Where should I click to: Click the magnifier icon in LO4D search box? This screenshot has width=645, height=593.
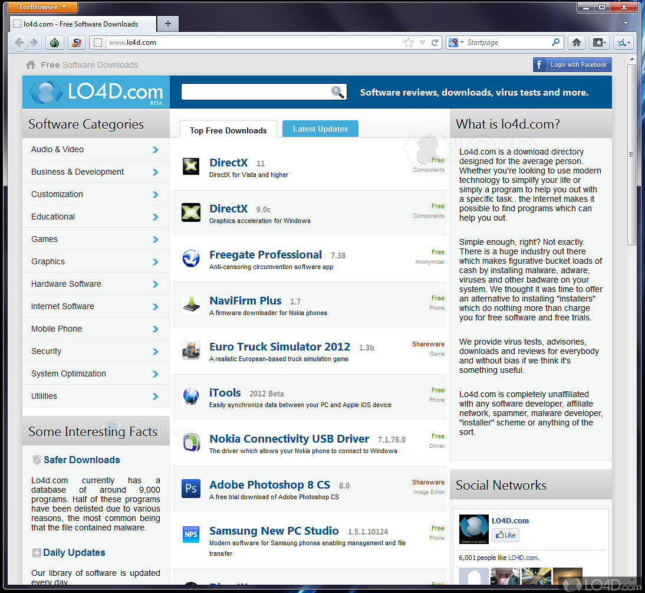pos(337,92)
